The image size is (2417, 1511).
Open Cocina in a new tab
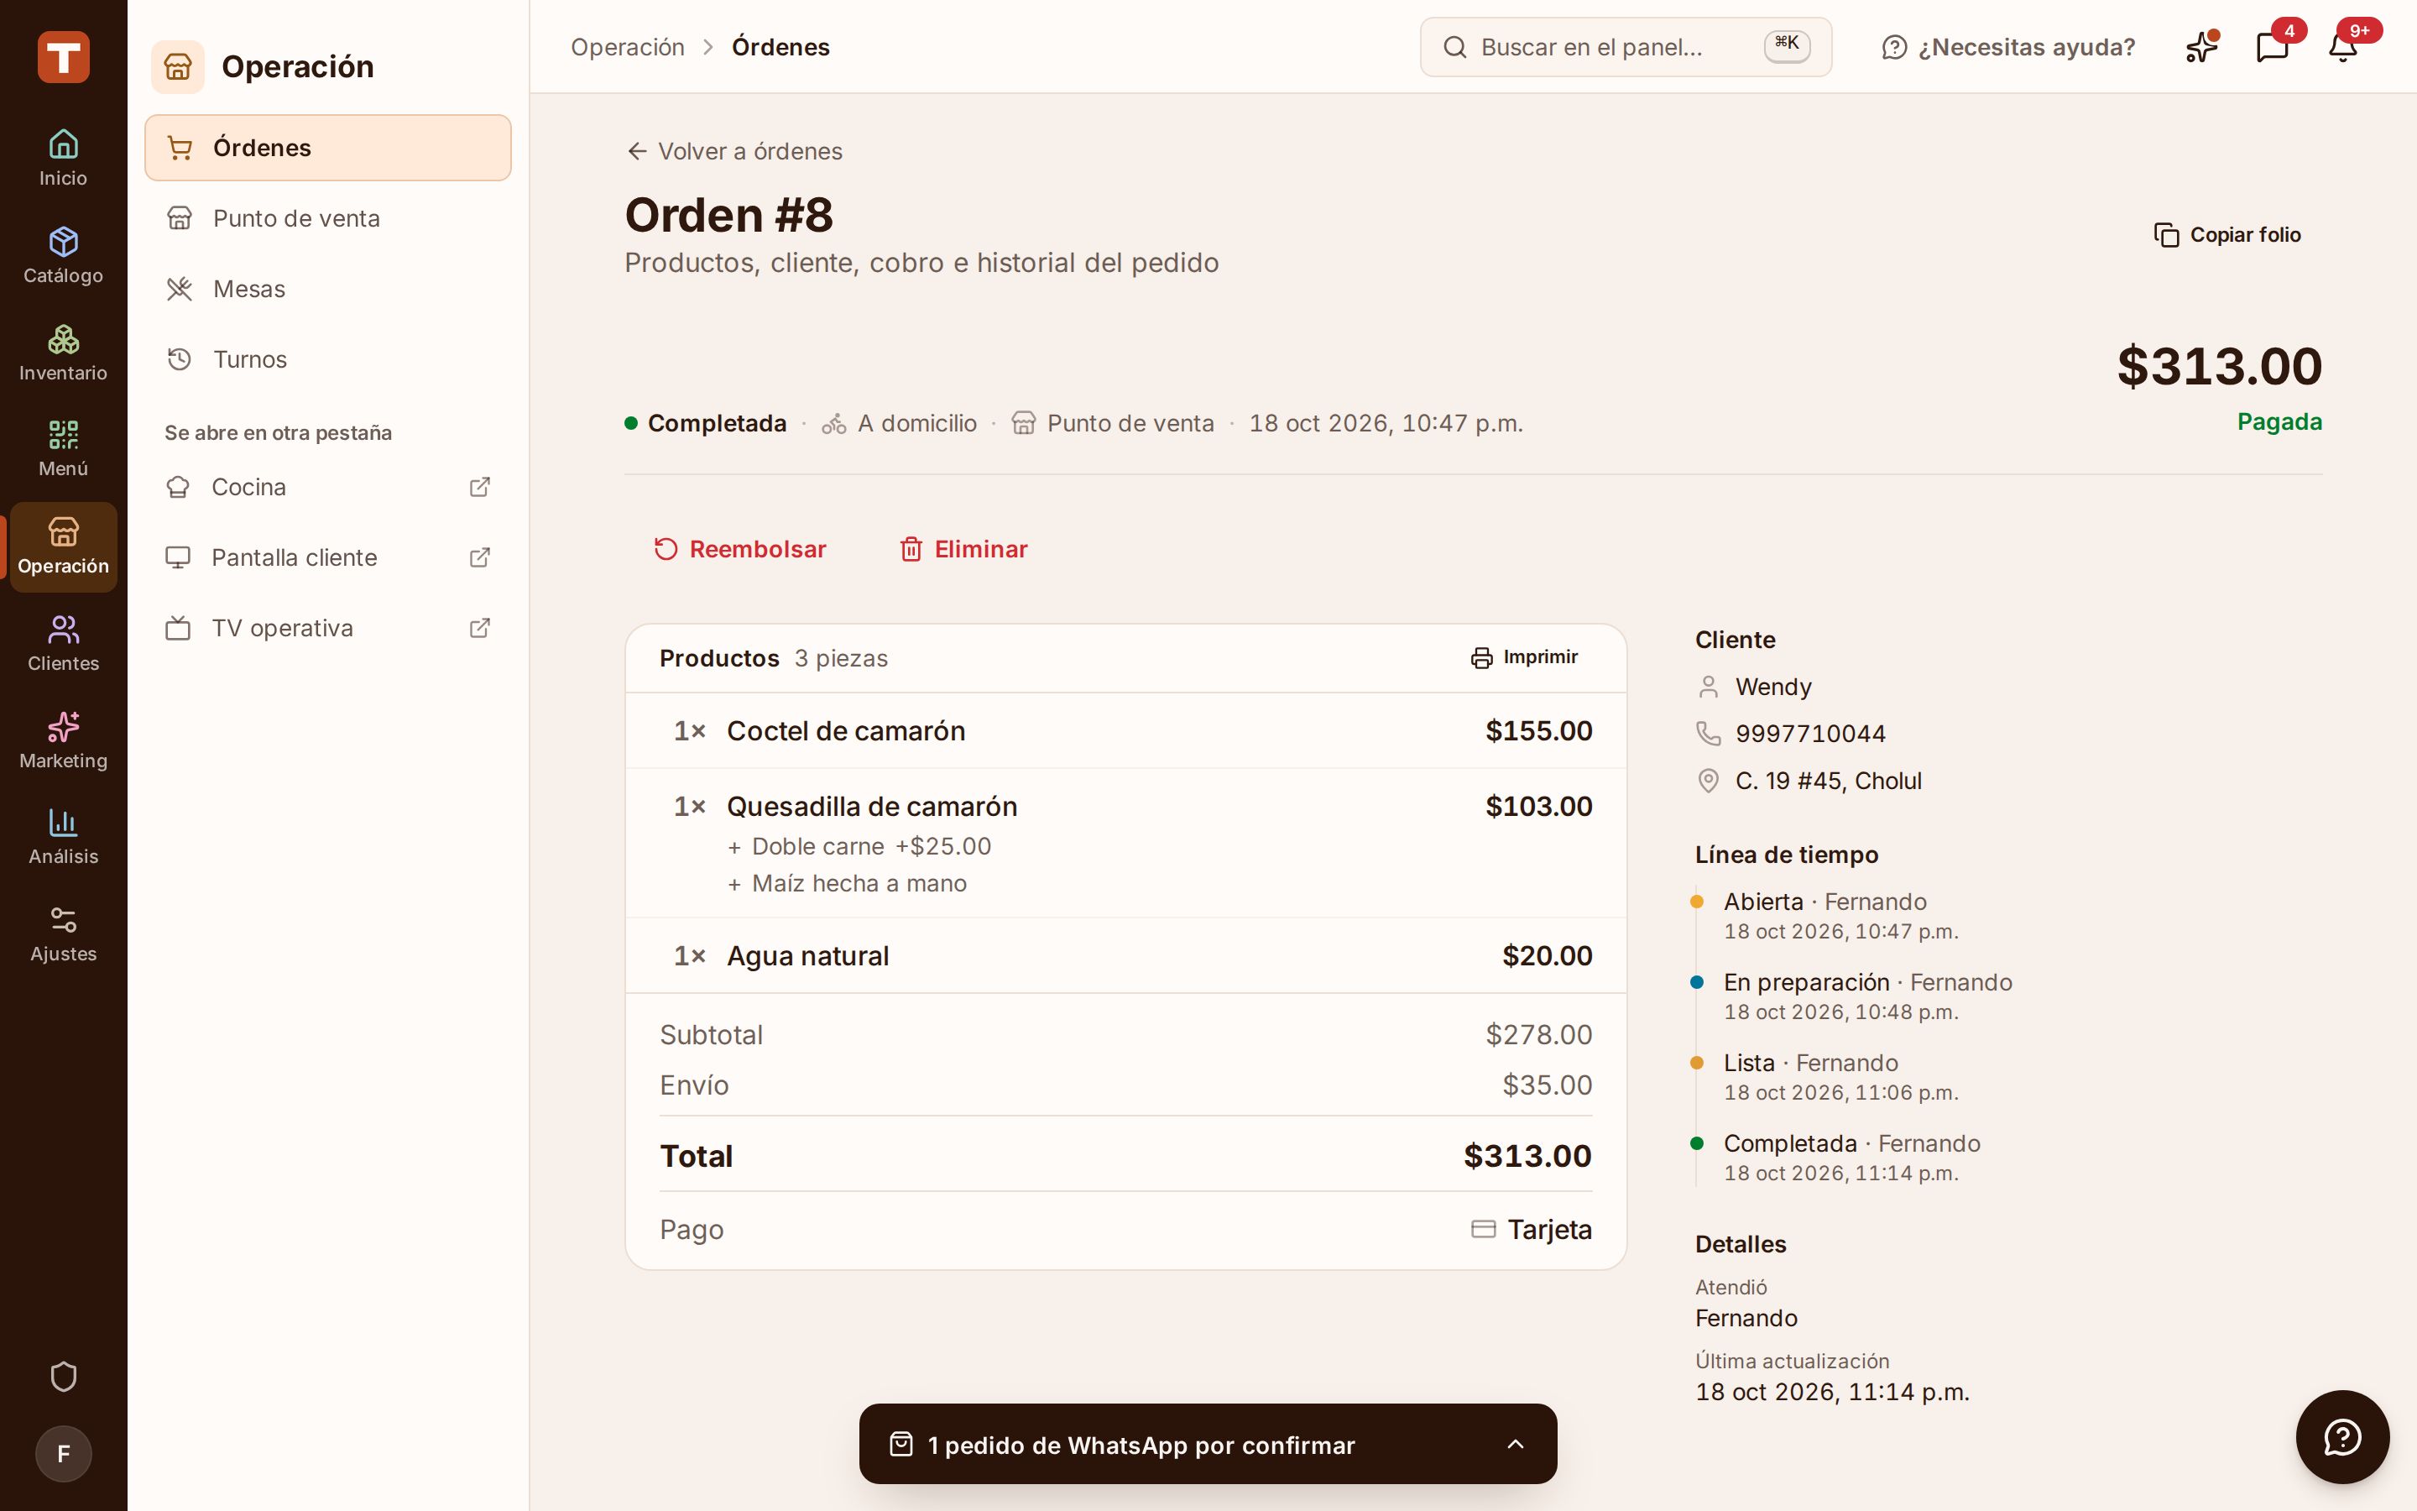tap(327, 487)
